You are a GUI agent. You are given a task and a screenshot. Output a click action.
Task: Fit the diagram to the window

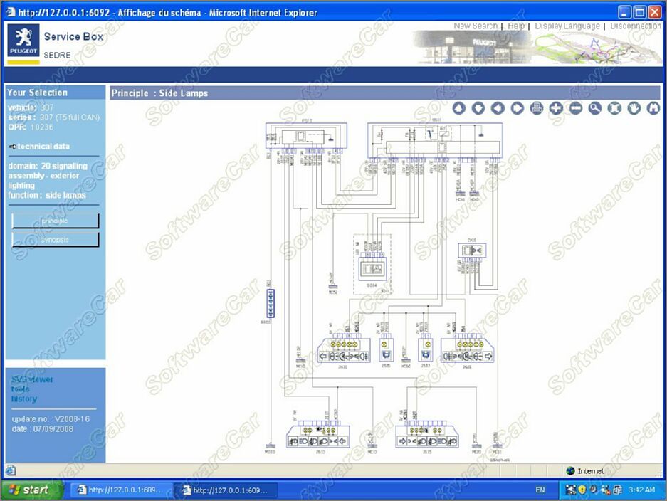[614, 108]
